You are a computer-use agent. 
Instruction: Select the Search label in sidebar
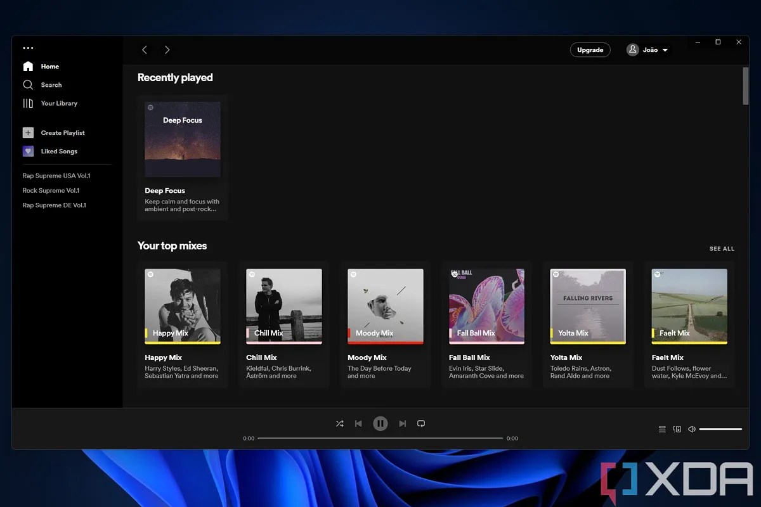[x=51, y=85]
